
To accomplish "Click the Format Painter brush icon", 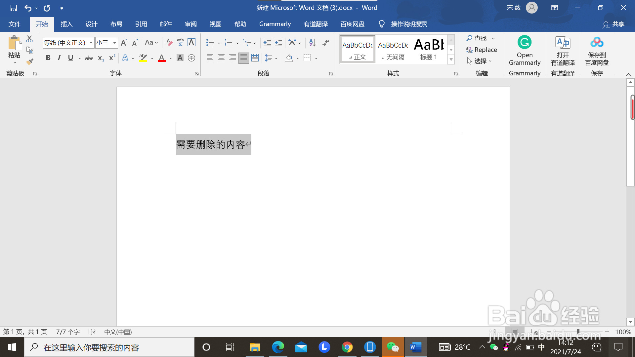I will (30, 61).
